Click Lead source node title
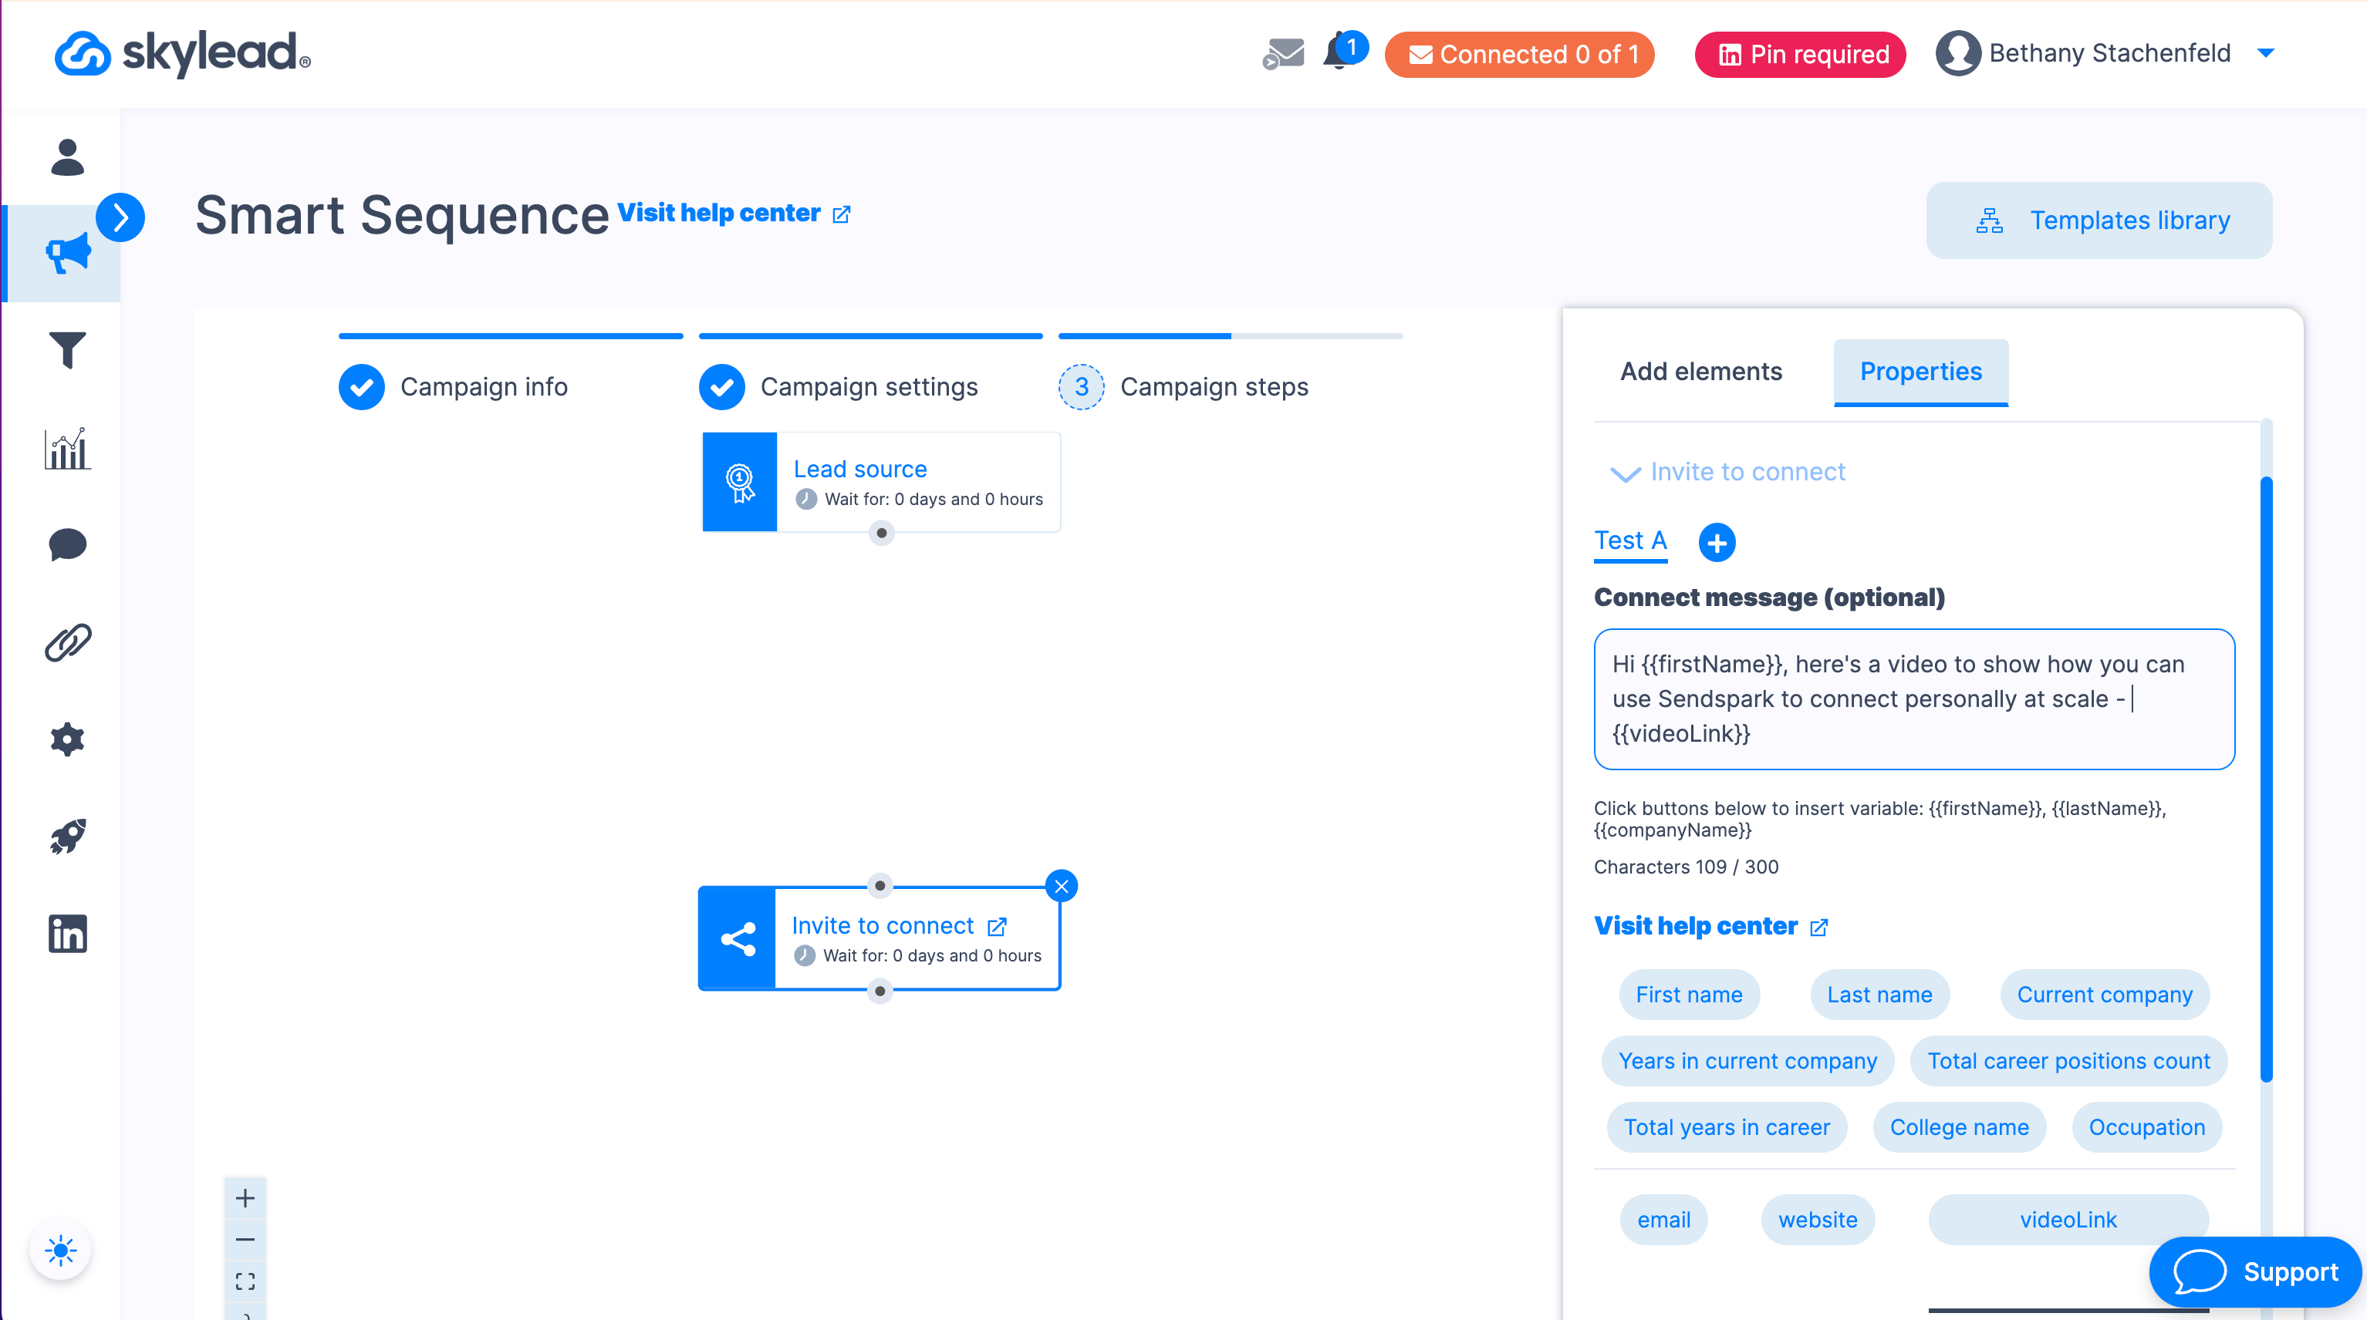This screenshot has height=1320, width=2367. 860,470
